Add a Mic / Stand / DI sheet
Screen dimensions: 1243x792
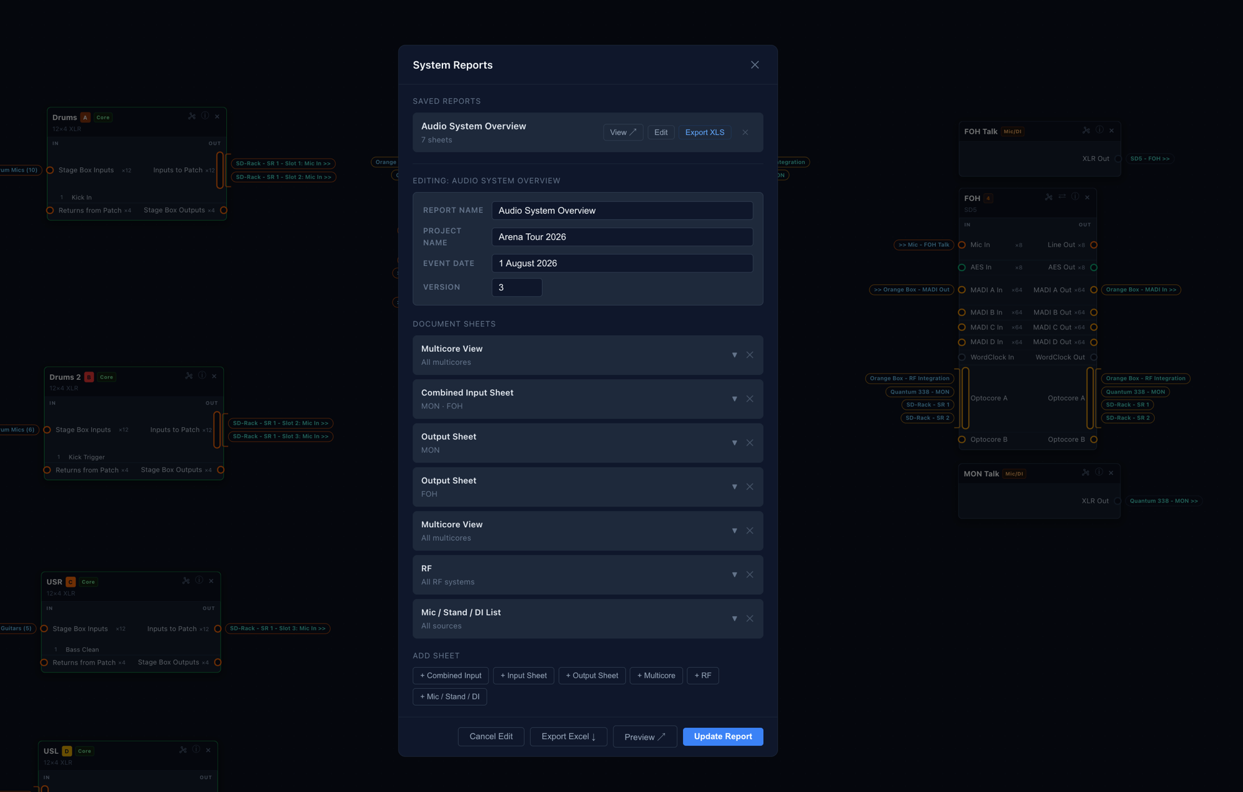pos(450,697)
